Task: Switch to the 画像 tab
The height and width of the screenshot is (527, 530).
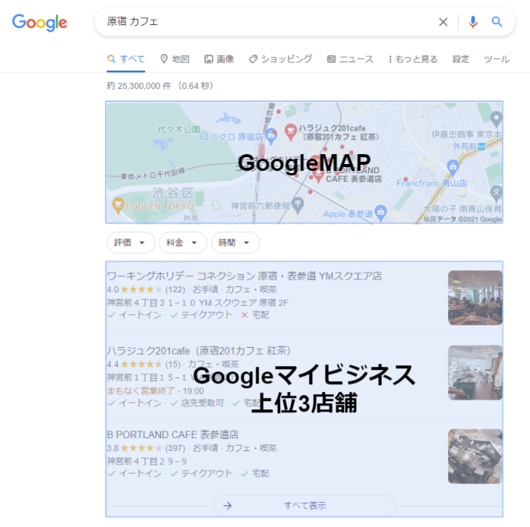Action: tap(219, 59)
